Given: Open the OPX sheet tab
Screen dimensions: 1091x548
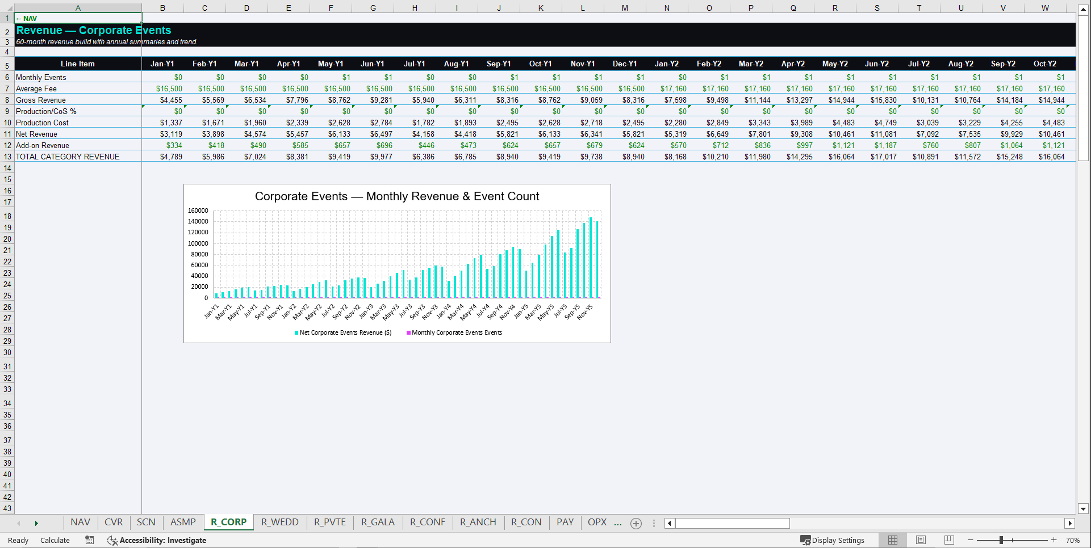Looking at the screenshot, I should click(x=597, y=522).
